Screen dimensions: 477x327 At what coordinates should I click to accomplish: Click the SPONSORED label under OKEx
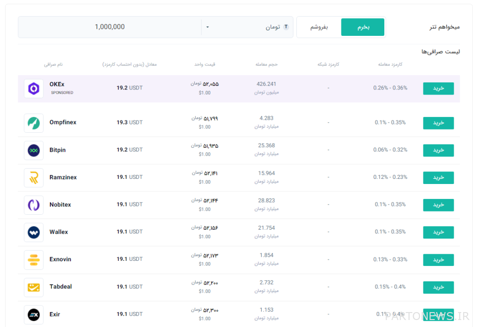62,93
